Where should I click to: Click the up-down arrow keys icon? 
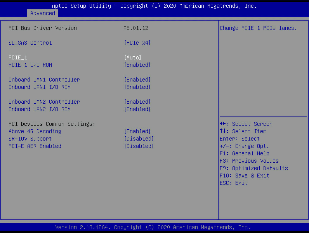click(223, 131)
